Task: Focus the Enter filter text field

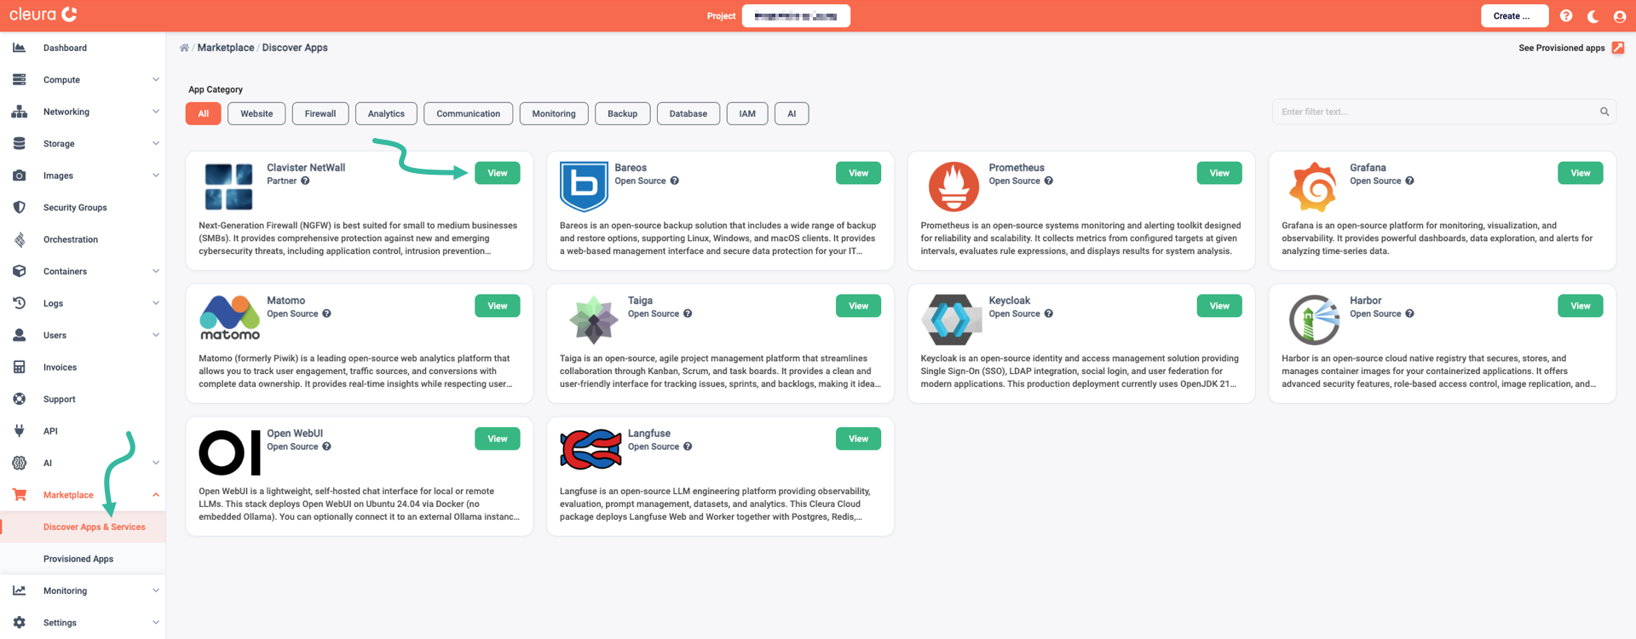Action: (x=1443, y=112)
